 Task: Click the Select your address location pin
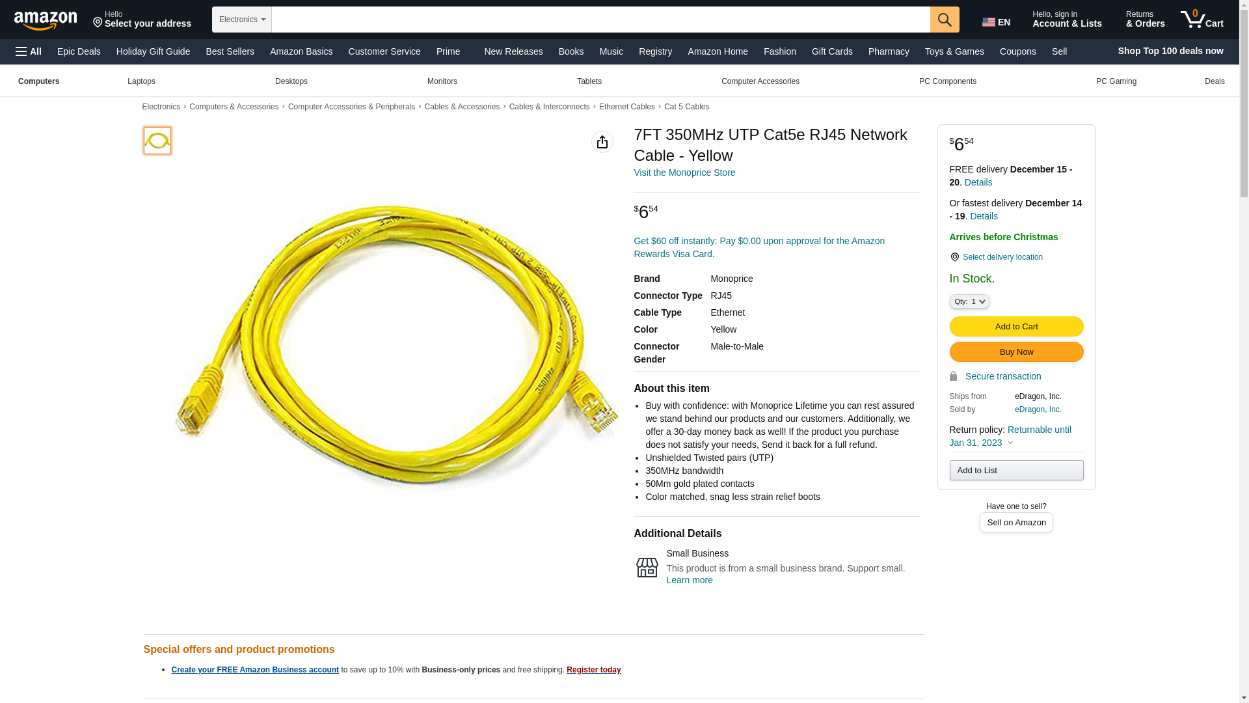tap(98, 23)
